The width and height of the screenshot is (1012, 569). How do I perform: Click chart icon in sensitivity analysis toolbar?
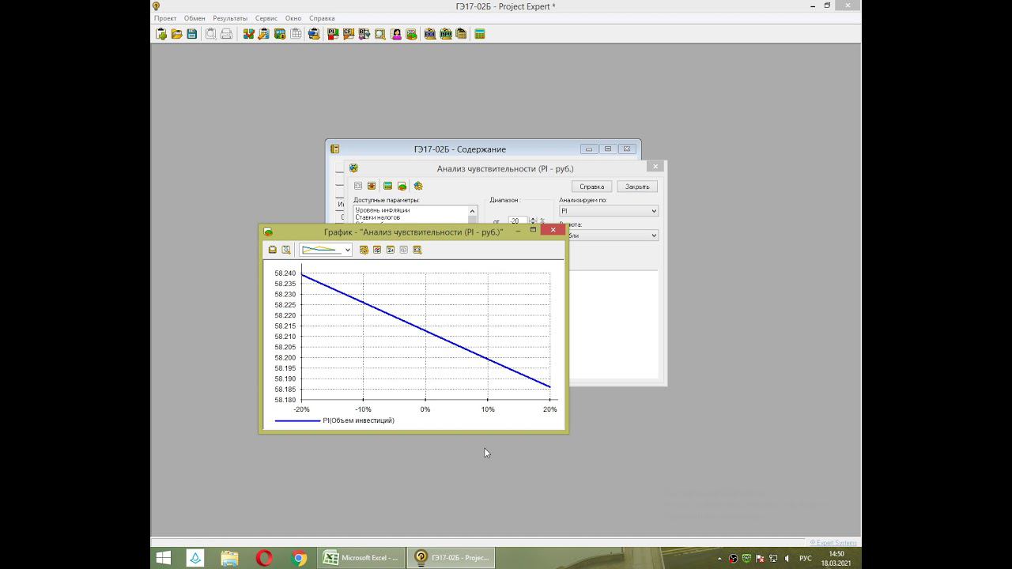click(x=402, y=186)
